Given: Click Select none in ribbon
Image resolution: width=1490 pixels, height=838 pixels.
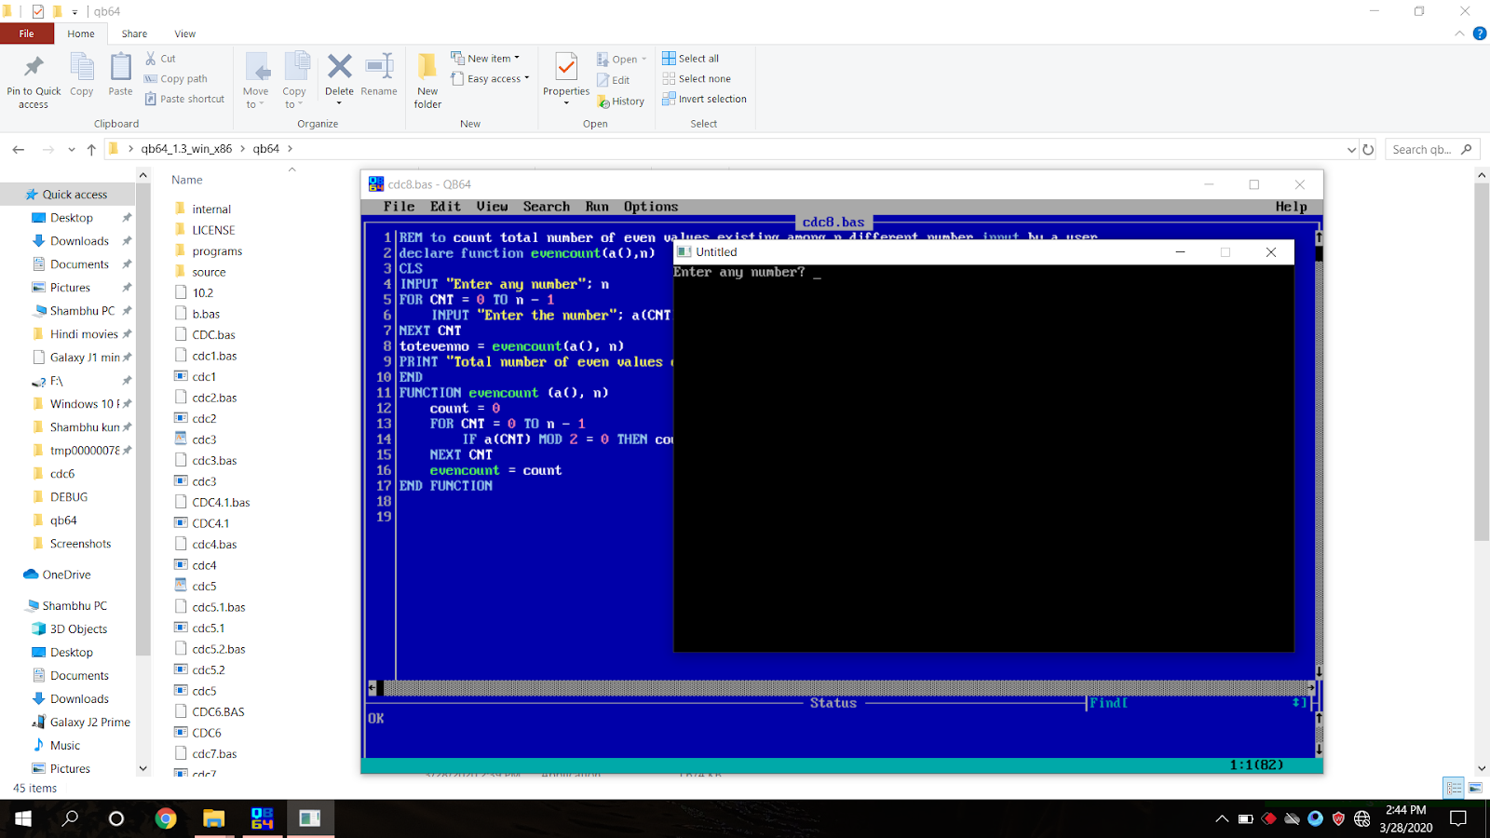Looking at the screenshot, I should click(697, 79).
